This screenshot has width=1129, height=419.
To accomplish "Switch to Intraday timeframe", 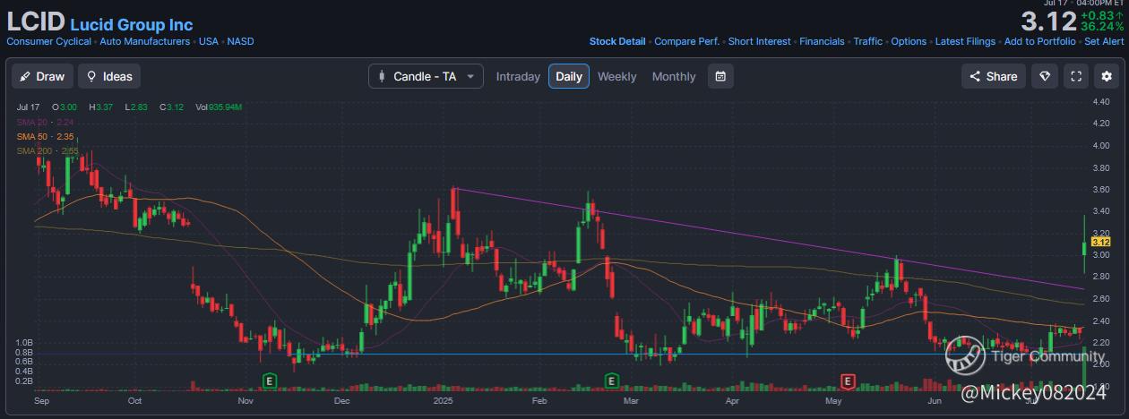I will 518,76.
